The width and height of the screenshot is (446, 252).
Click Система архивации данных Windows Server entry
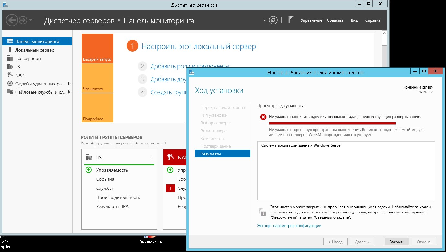(x=302, y=145)
